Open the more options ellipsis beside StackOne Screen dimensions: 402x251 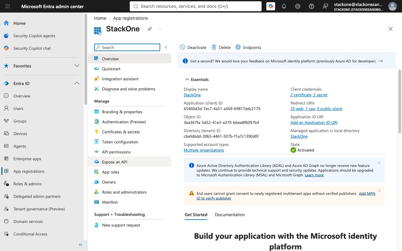click(160, 29)
